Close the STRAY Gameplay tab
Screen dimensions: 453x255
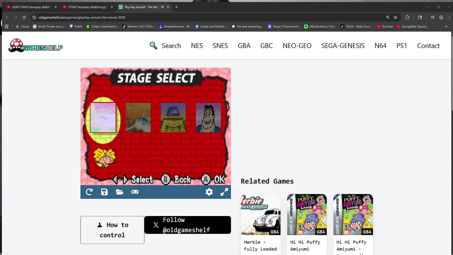click(112, 7)
